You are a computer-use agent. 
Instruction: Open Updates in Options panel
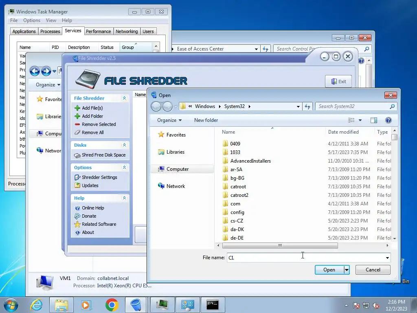[90, 185]
